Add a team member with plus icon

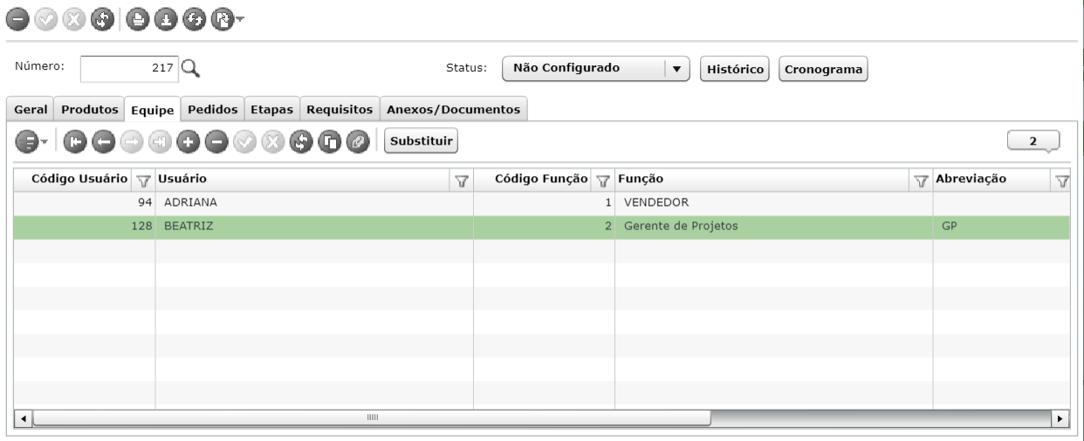coord(187,140)
